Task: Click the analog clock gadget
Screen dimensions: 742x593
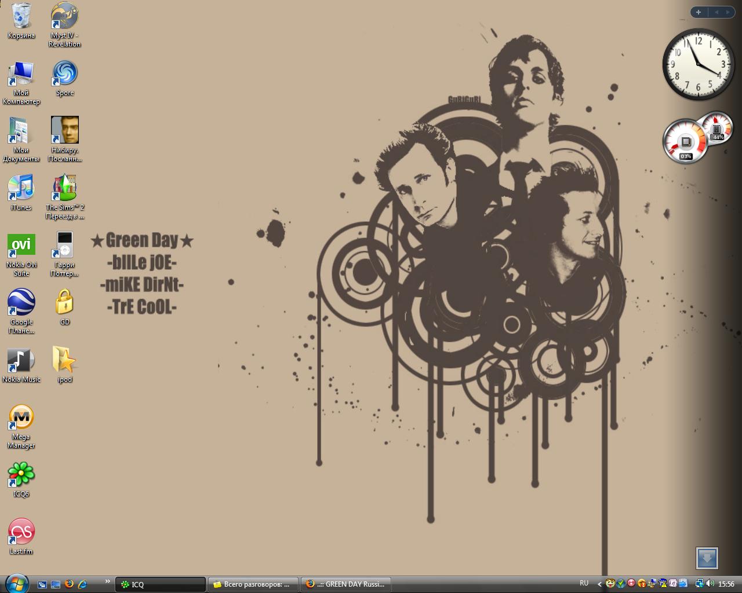Action: [x=698, y=64]
